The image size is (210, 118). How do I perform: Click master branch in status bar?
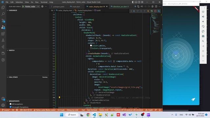tap(6, 110)
